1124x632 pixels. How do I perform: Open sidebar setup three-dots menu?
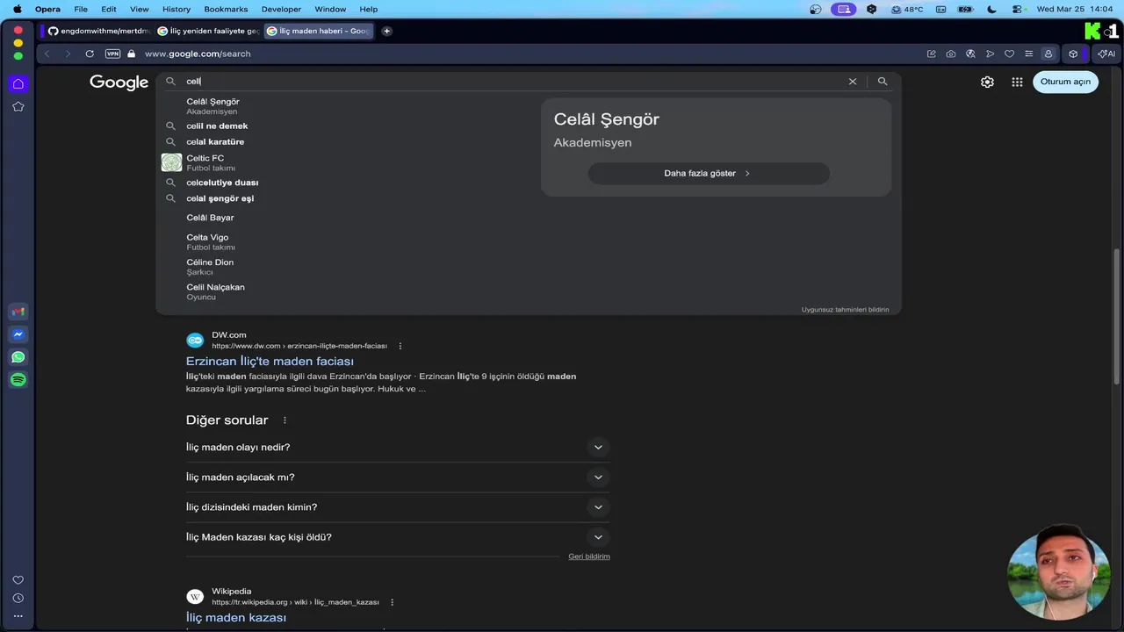click(18, 616)
